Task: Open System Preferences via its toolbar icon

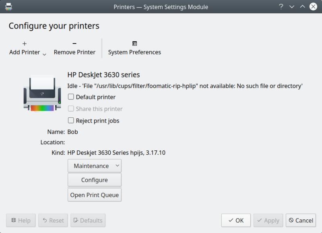Action: [x=134, y=43]
